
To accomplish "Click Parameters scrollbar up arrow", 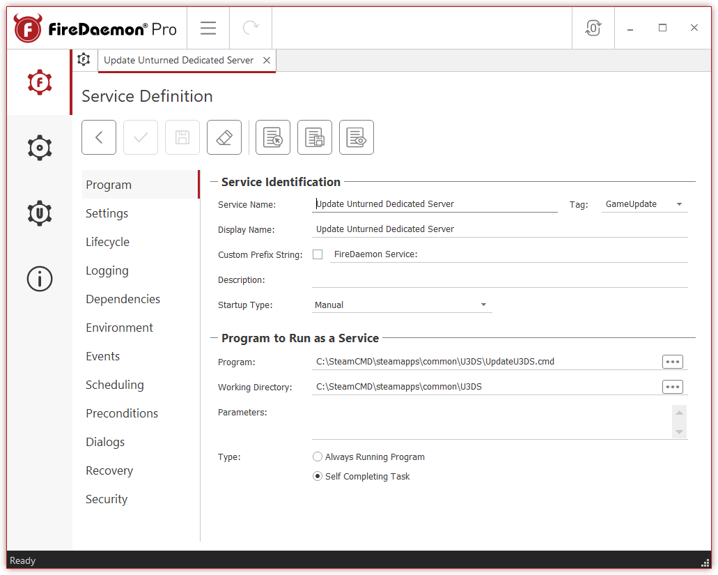I will point(680,413).
